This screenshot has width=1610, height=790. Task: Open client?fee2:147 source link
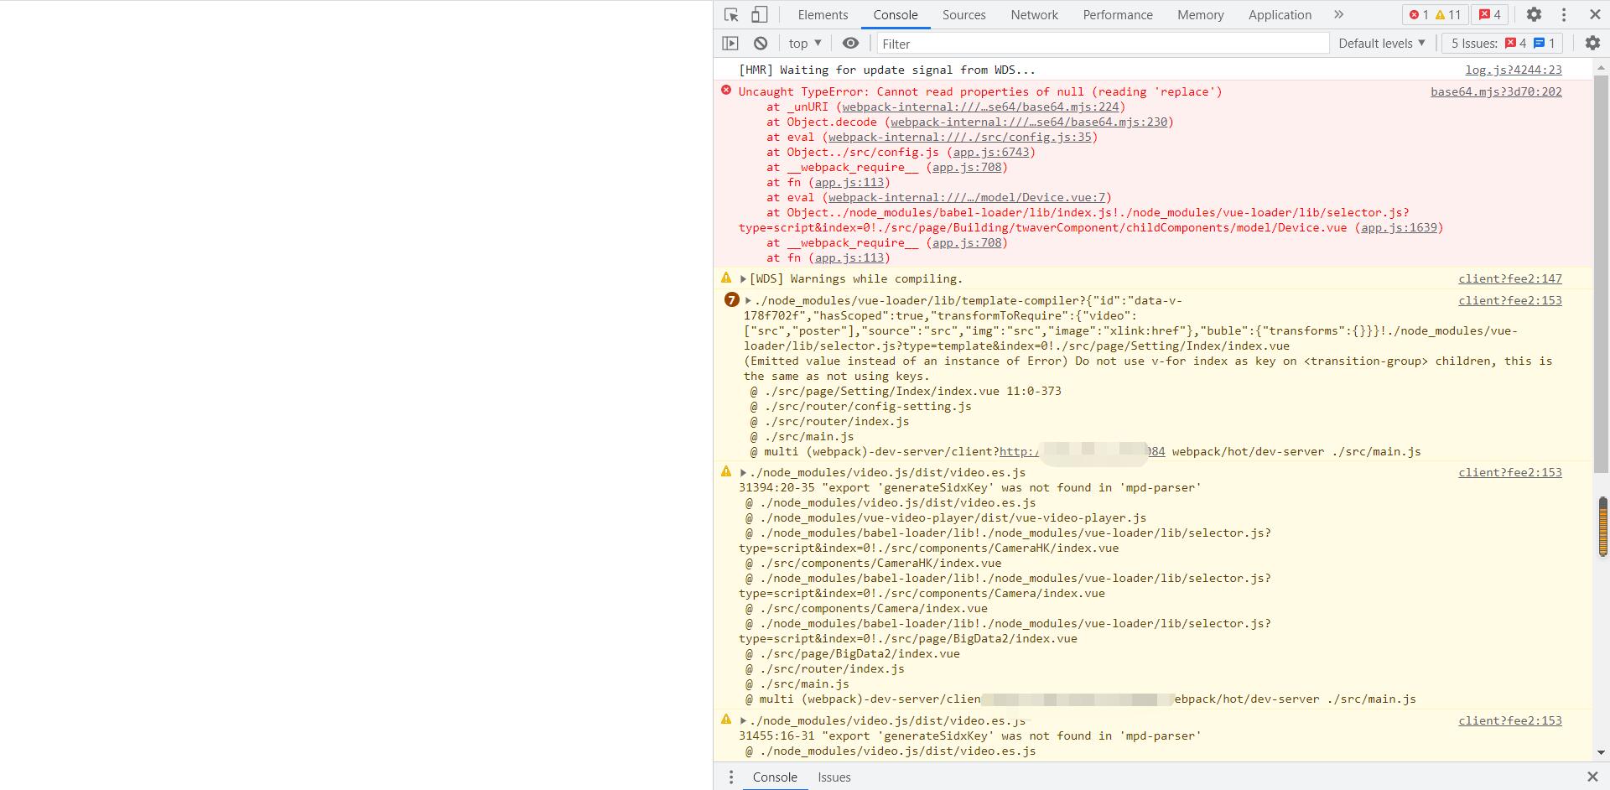(1510, 279)
